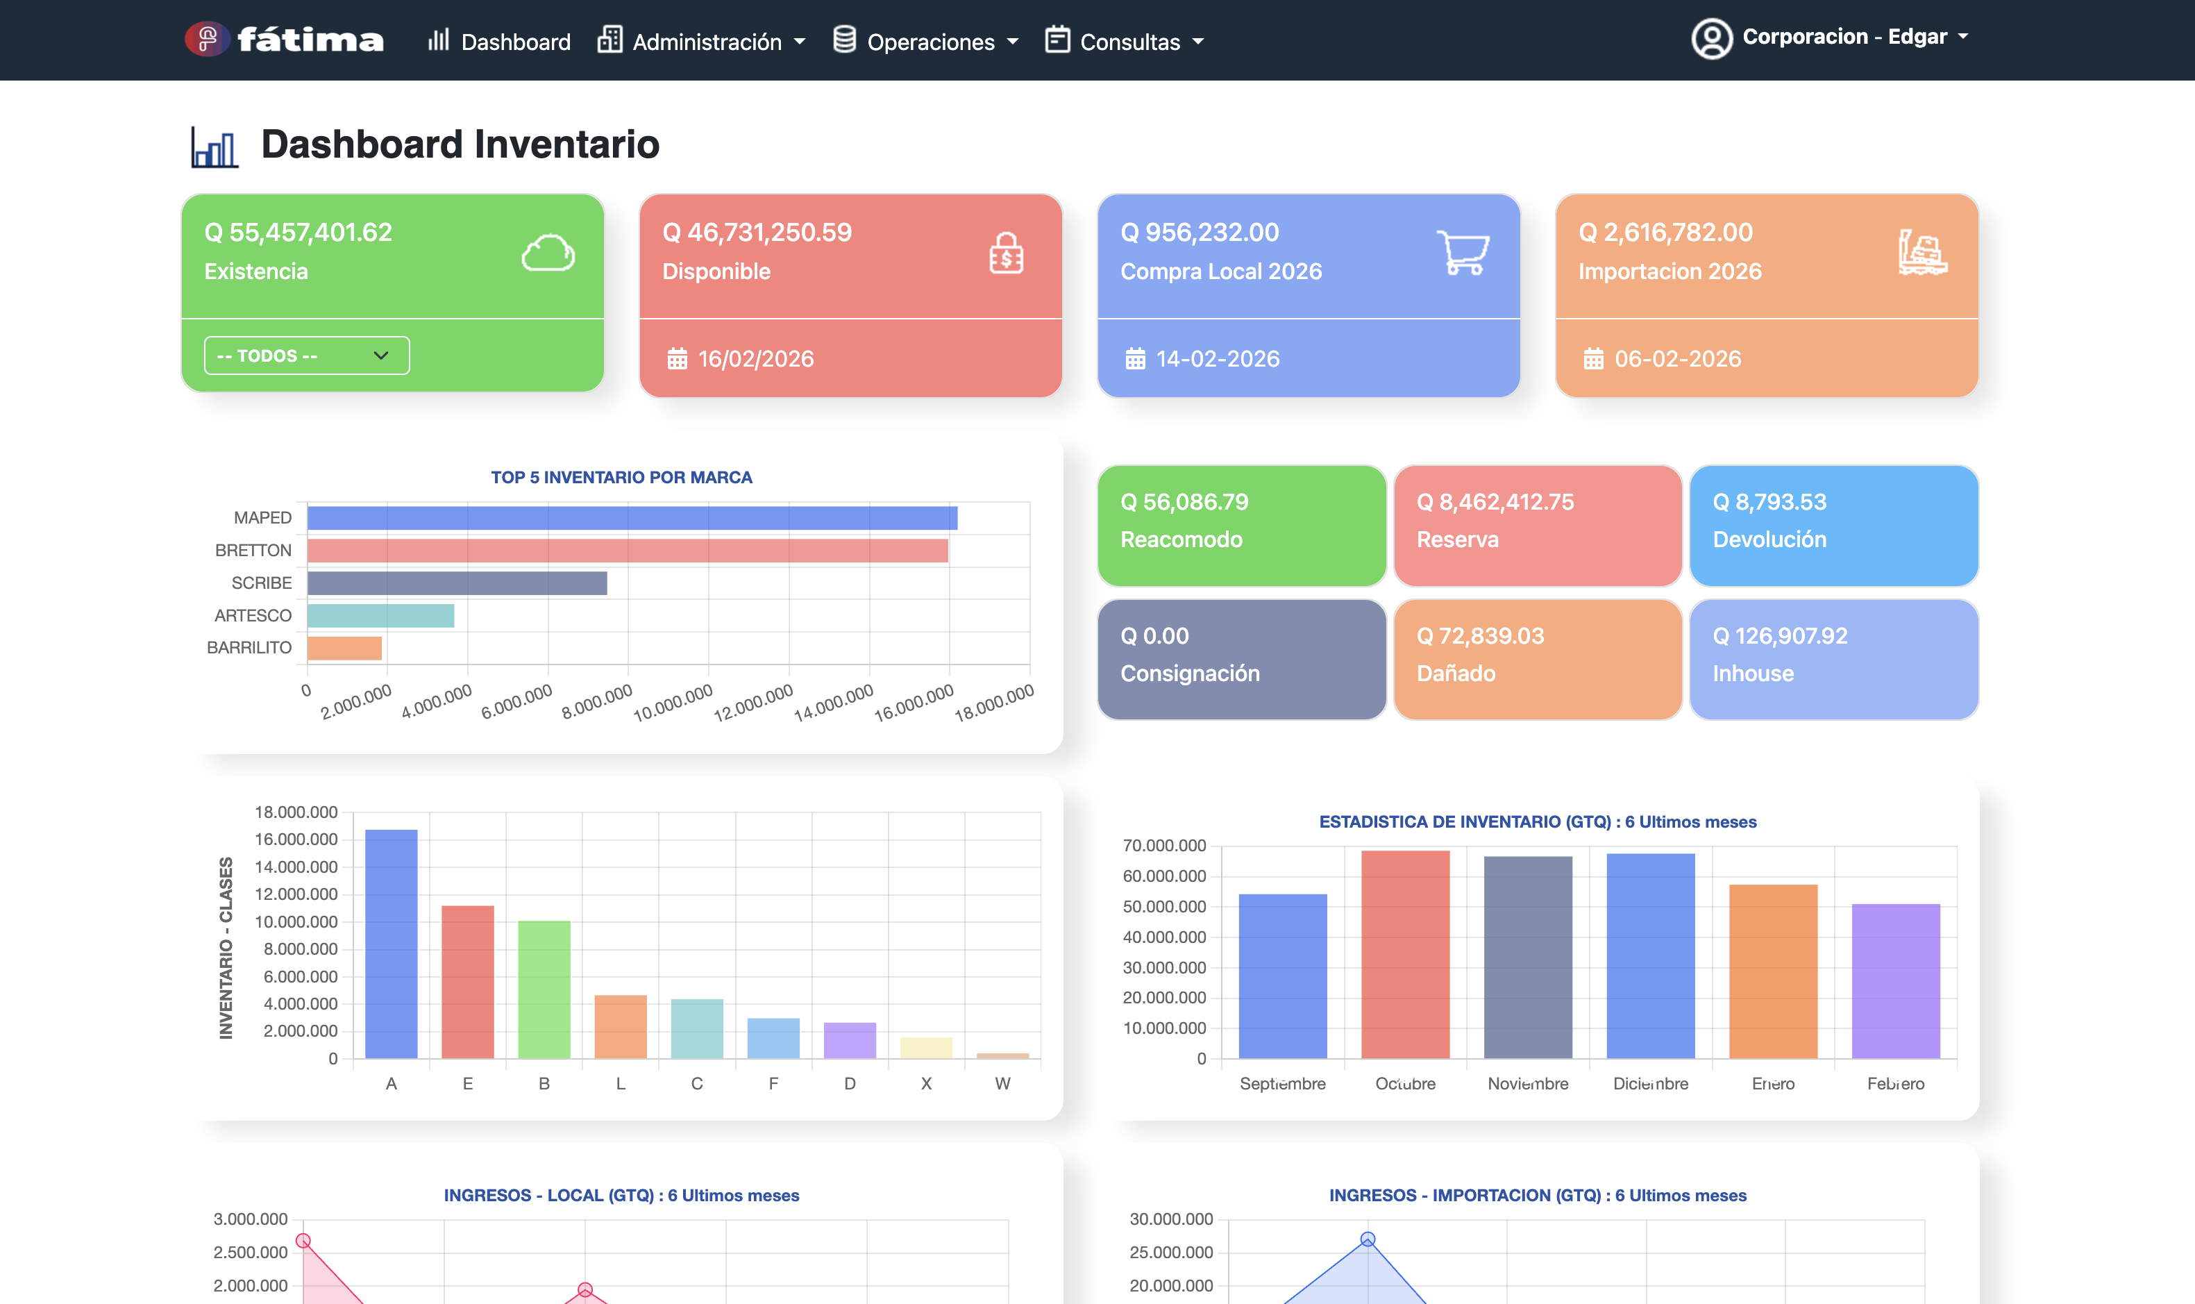This screenshot has width=2195, height=1304.
Task: Open the TODOS dropdown on Existencia card
Action: (x=307, y=356)
